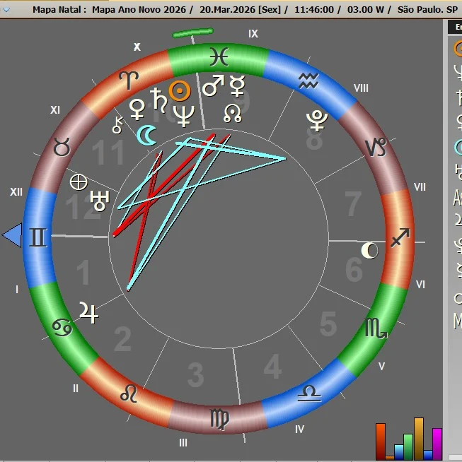Select the Sun symbol in the right panel
Screen dimensions: 462x462
click(x=457, y=49)
